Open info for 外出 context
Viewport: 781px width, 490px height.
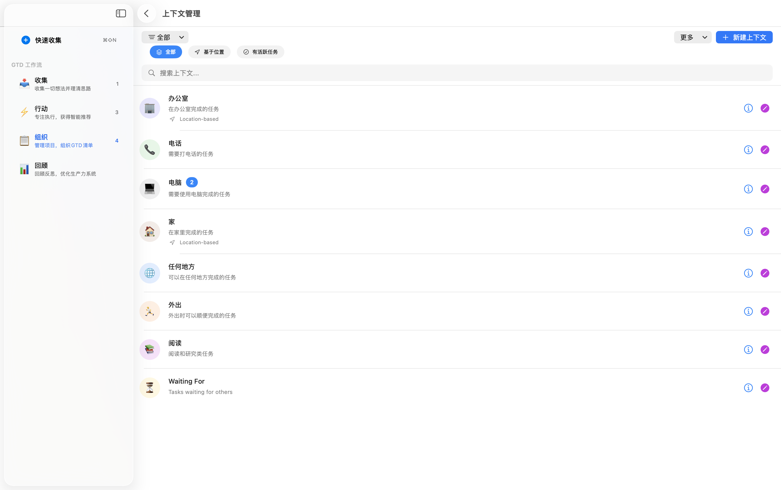pyautogui.click(x=748, y=311)
